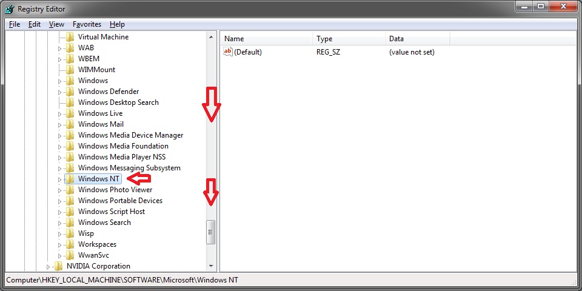
Task: Minimize the Registry Editor window
Action: click(x=523, y=5)
